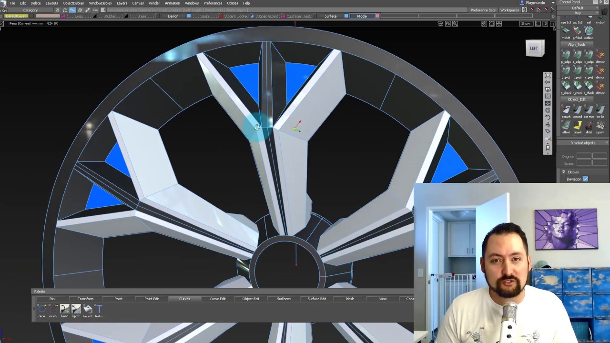The width and height of the screenshot is (610, 343).
Task: Toggle the Surface layer blue swatch
Action: [x=346, y=16]
